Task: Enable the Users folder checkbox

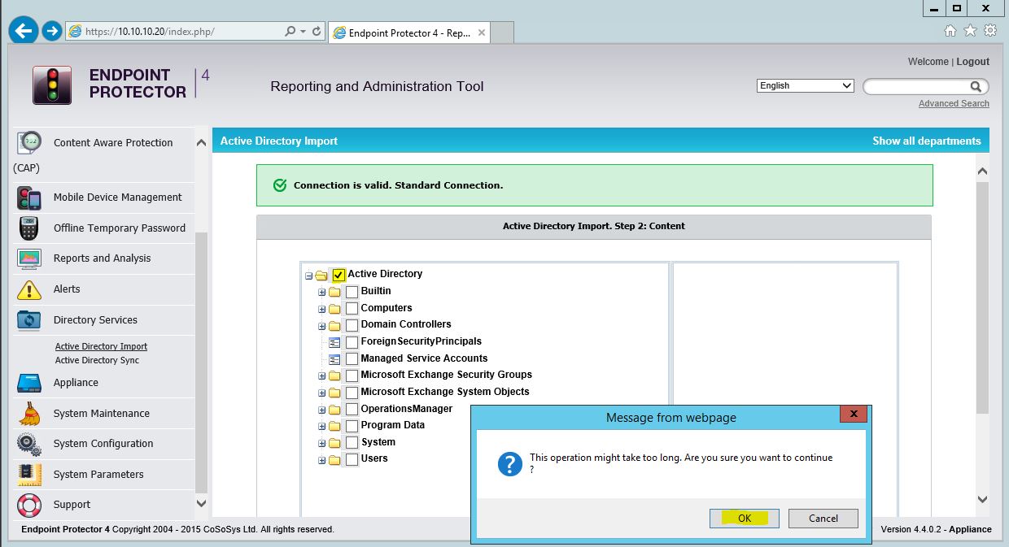Action: click(x=352, y=459)
